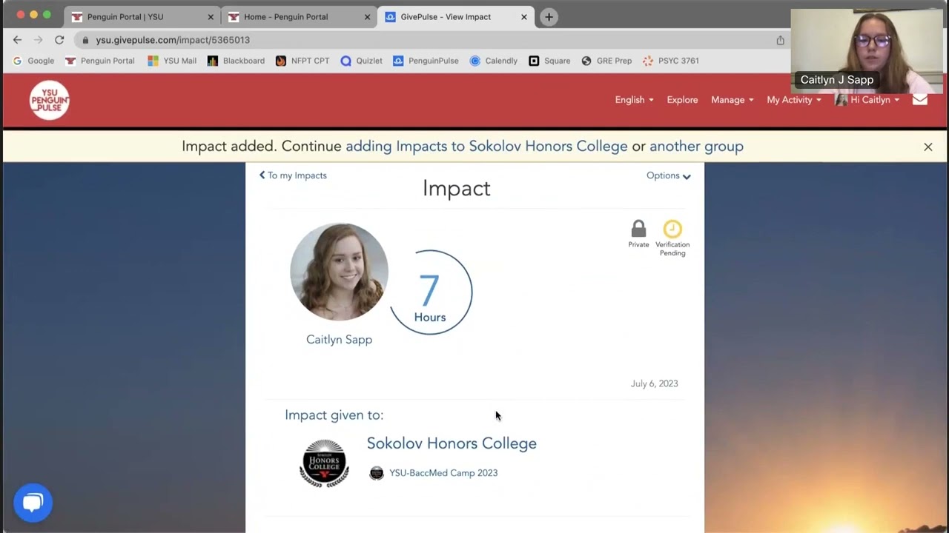The width and height of the screenshot is (949, 533).
Task: Open the Google bookmark
Action: point(33,61)
